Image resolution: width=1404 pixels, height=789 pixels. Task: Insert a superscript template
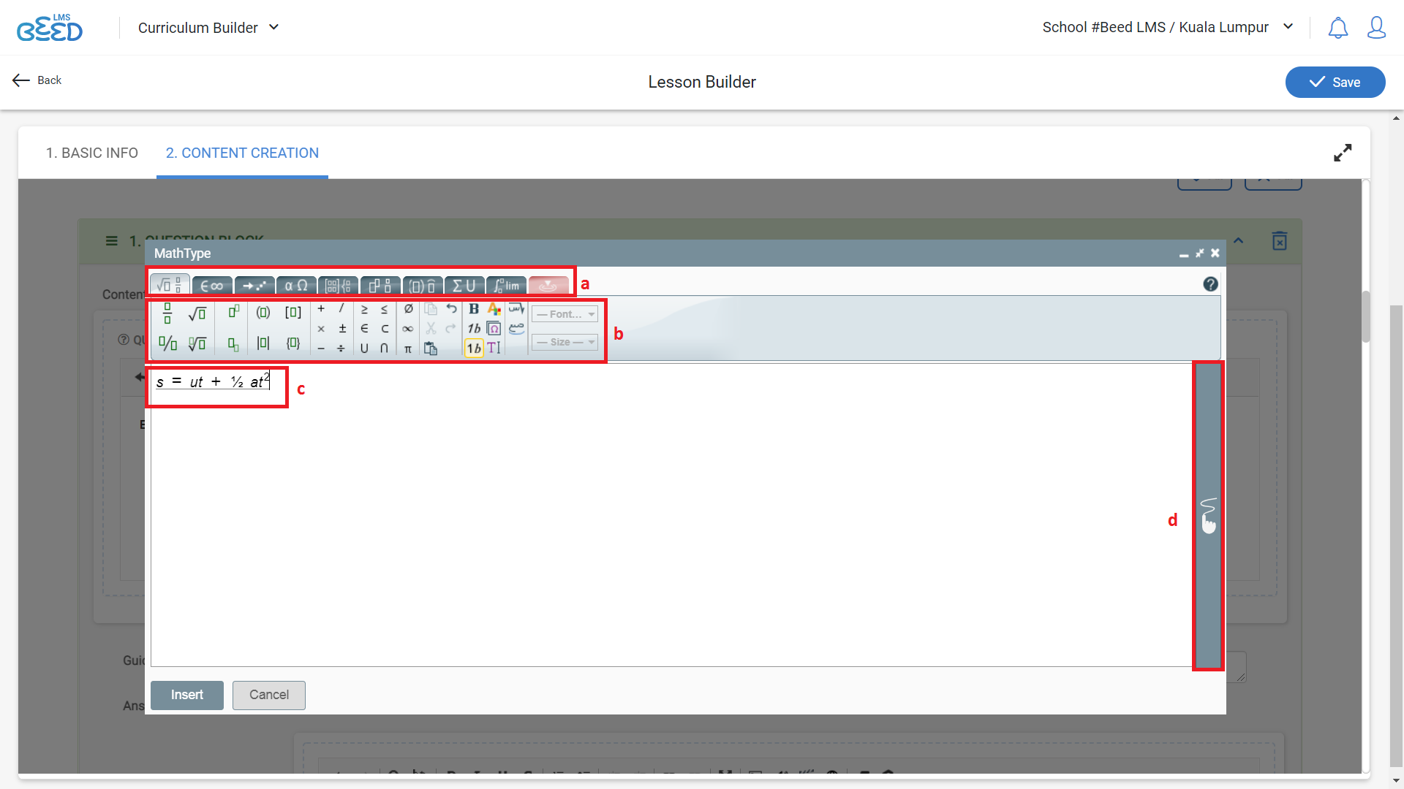point(233,313)
